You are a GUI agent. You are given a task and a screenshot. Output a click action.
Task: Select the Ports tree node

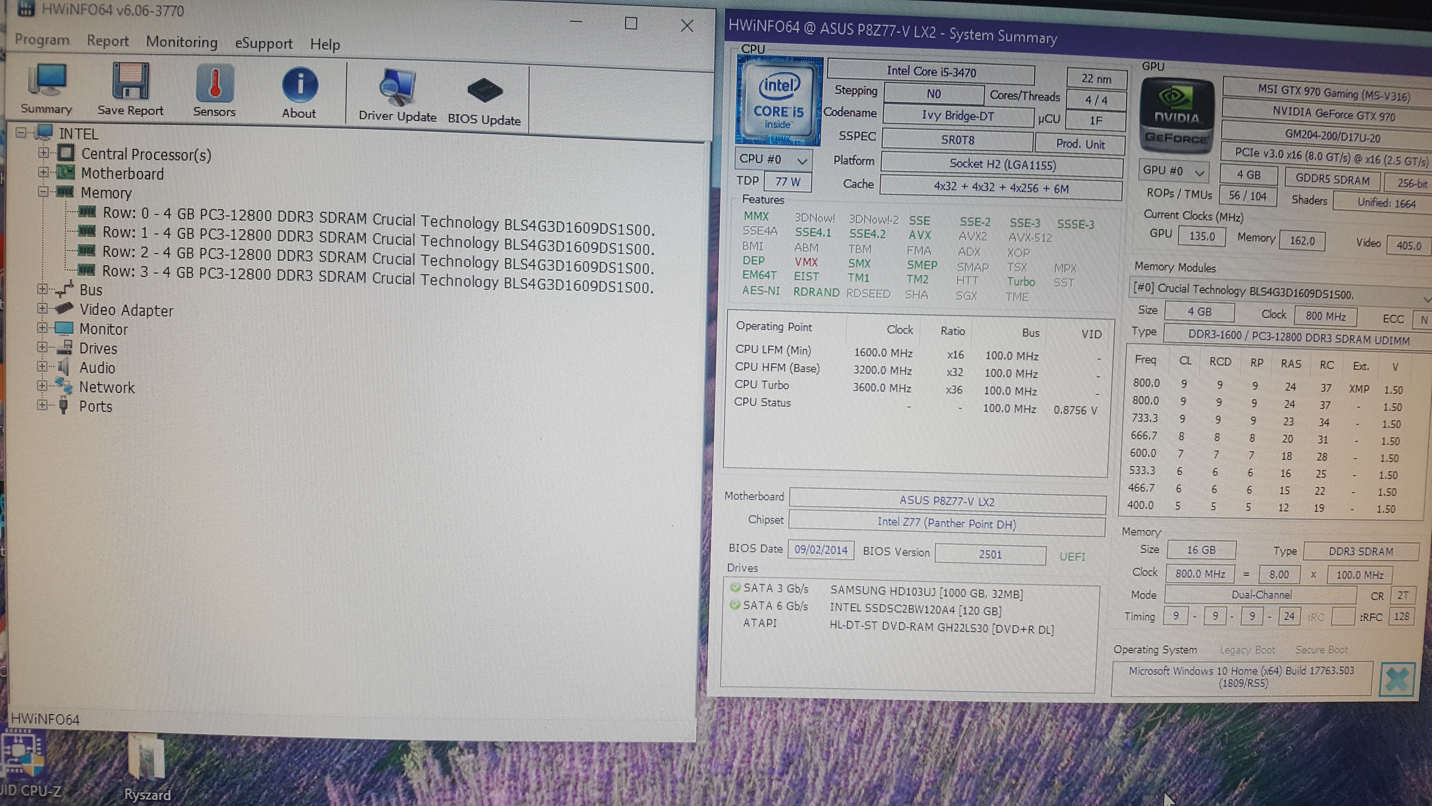pos(95,406)
